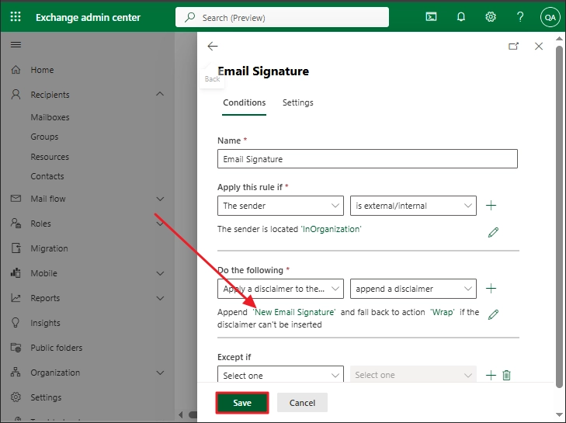Click the Search (Preview) box

282,17
